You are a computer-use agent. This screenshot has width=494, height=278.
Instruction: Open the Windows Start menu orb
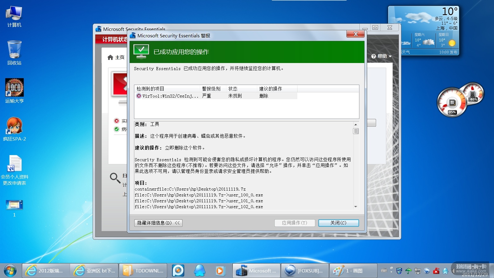coord(10,271)
